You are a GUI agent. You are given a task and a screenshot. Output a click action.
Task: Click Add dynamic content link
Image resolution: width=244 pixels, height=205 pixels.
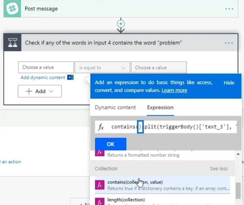(43, 78)
